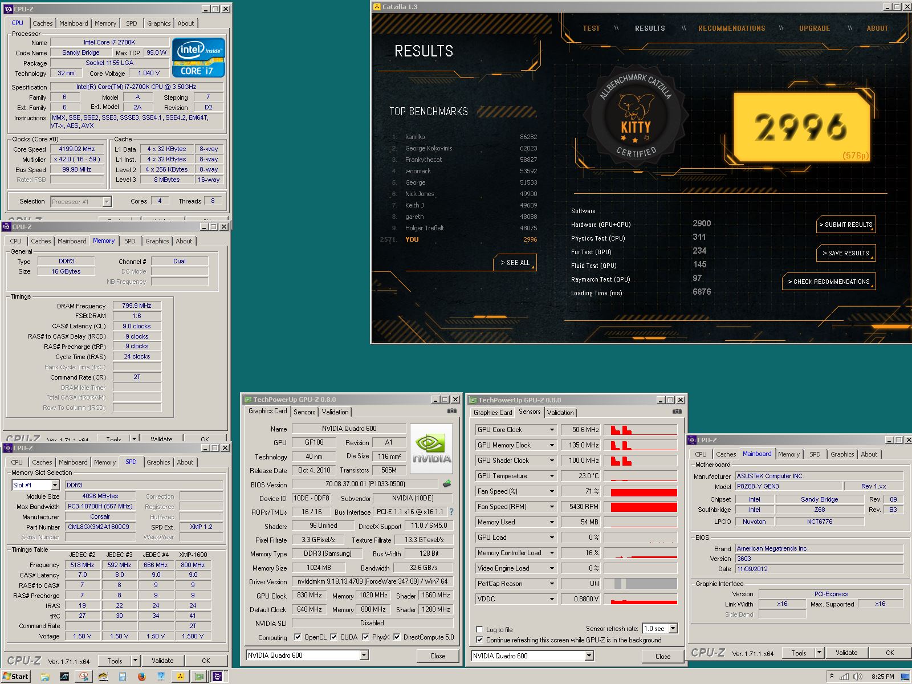Open the Processor #1 selection dropdown
This screenshot has width=912, height=684.
click(107, 201)
